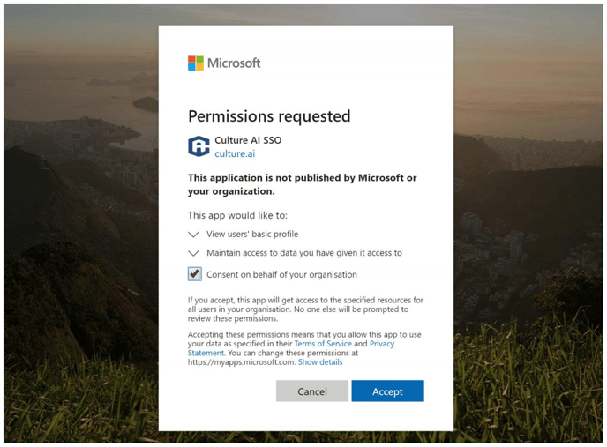Open the Privacy Statement link
The width and height of the screenshot is (607, 447).
[382, 344]
